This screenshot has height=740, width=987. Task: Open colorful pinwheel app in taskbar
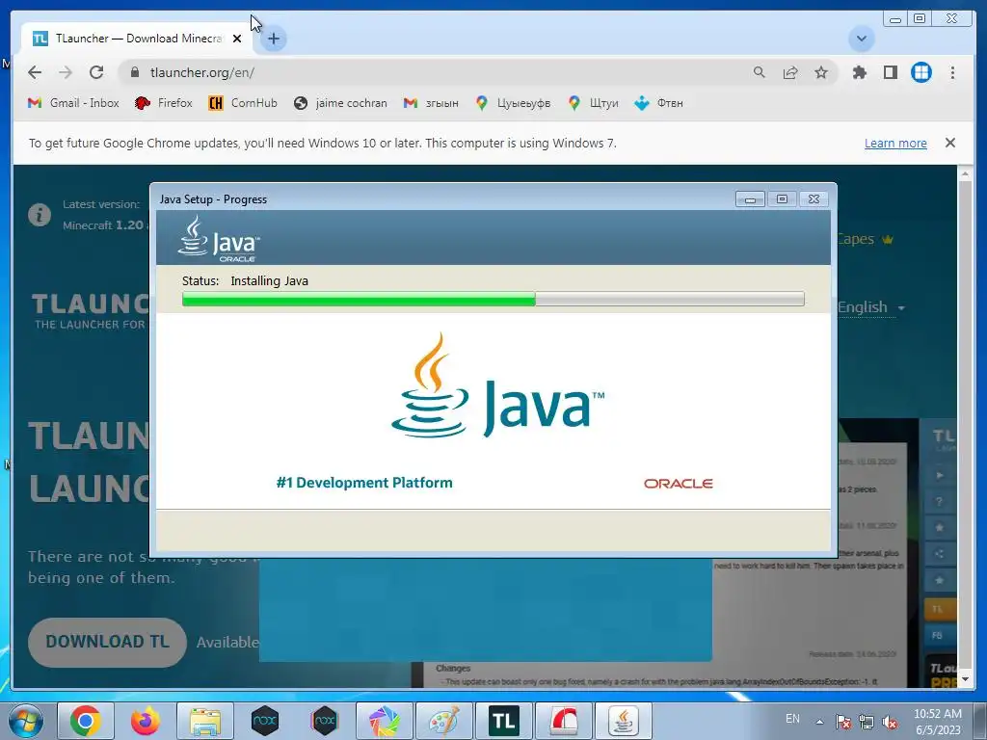(384, 721)
